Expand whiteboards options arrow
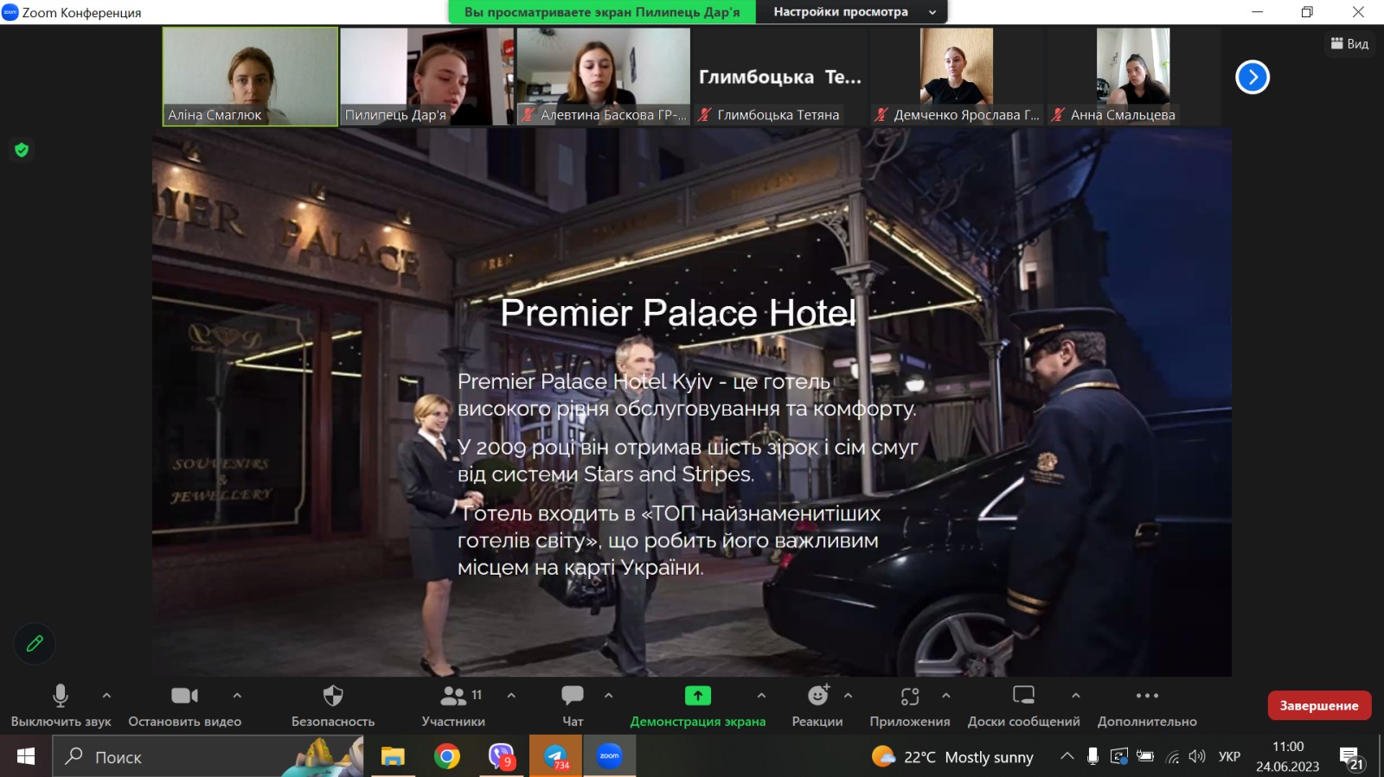1384x777 pixels. pyautogui.click(x=1076, y=695)
